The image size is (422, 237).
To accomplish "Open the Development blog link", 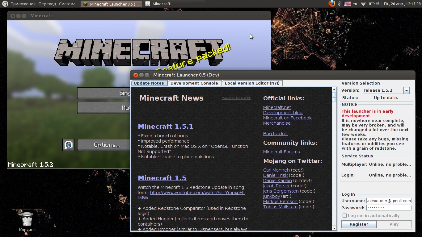I will tap(283, 113).
